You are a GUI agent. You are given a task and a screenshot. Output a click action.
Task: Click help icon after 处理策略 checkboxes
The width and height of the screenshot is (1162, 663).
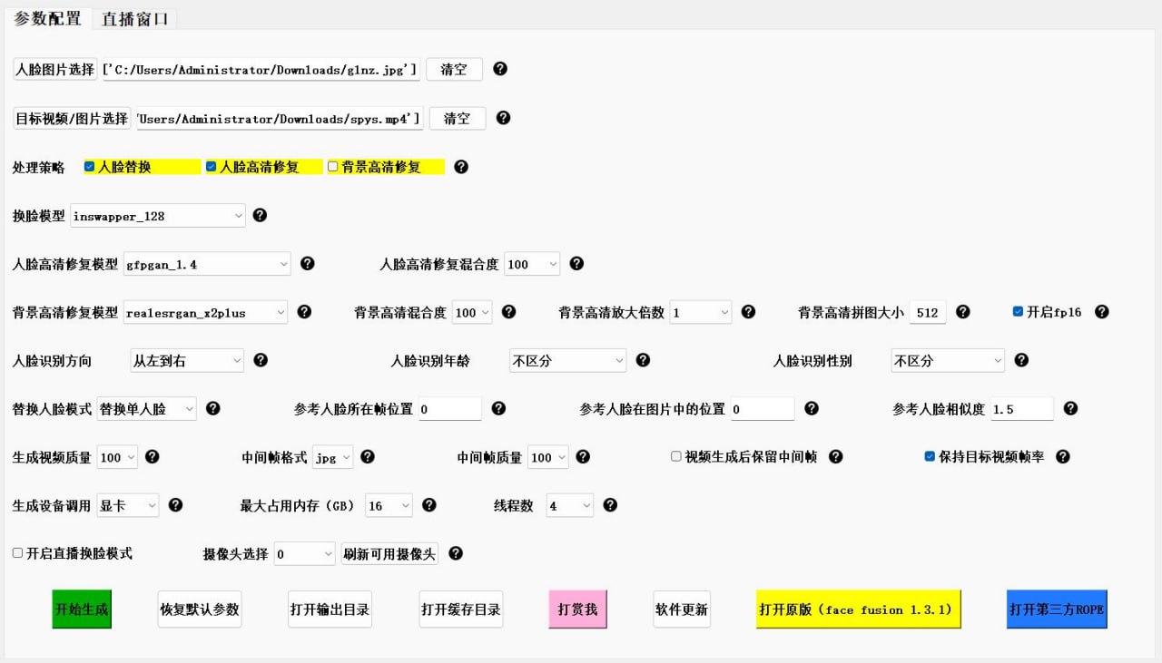(461, 167)
